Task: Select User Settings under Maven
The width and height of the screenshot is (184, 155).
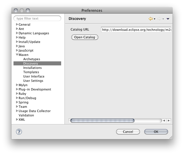Action: [x=33, y=81]
